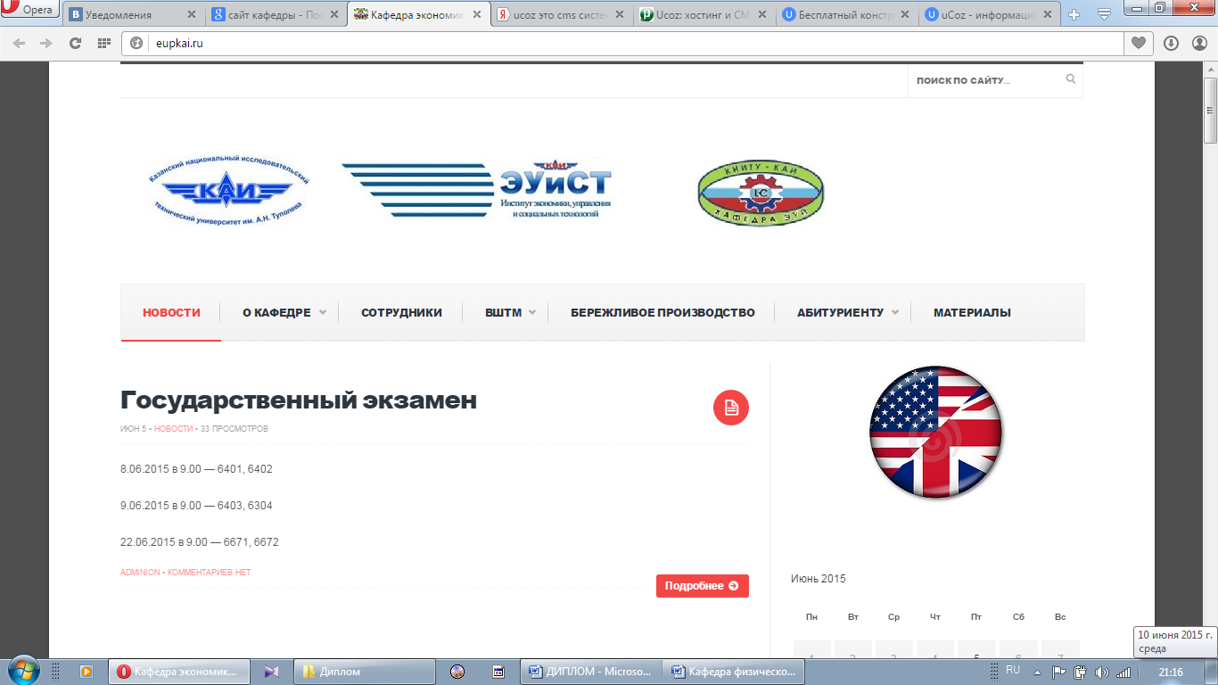Viewport: 1218px width, 685px height.
Task: Click the profile icon at toolbar's end
Action: (1198, 43)
